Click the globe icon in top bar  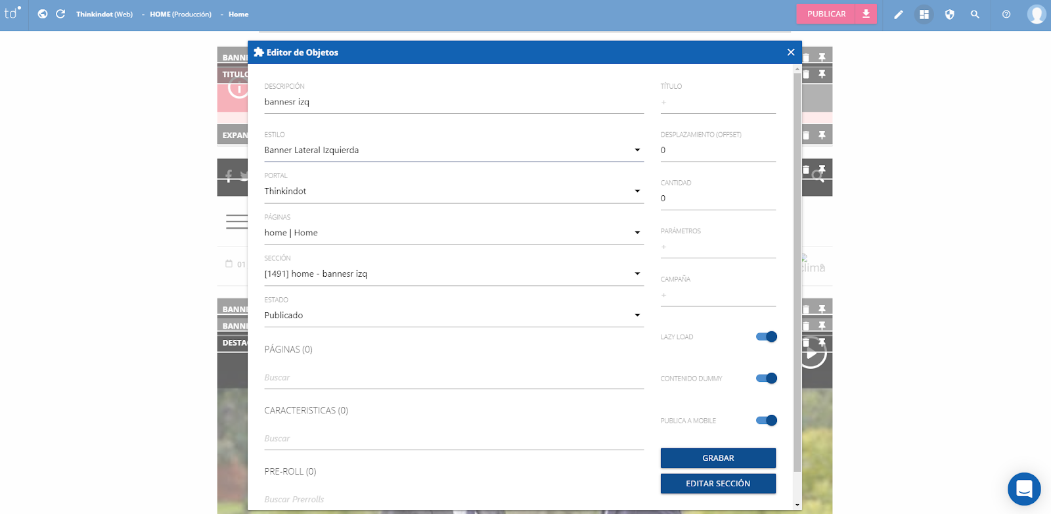pyautogui.click(x=43, y=14)
